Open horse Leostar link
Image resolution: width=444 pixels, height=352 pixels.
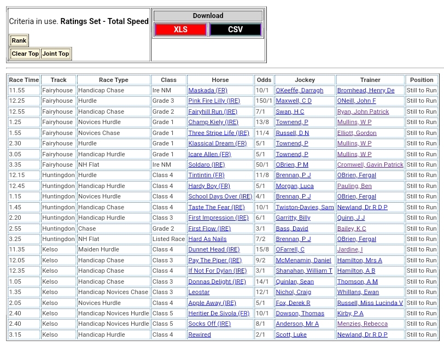pos(198,292)
